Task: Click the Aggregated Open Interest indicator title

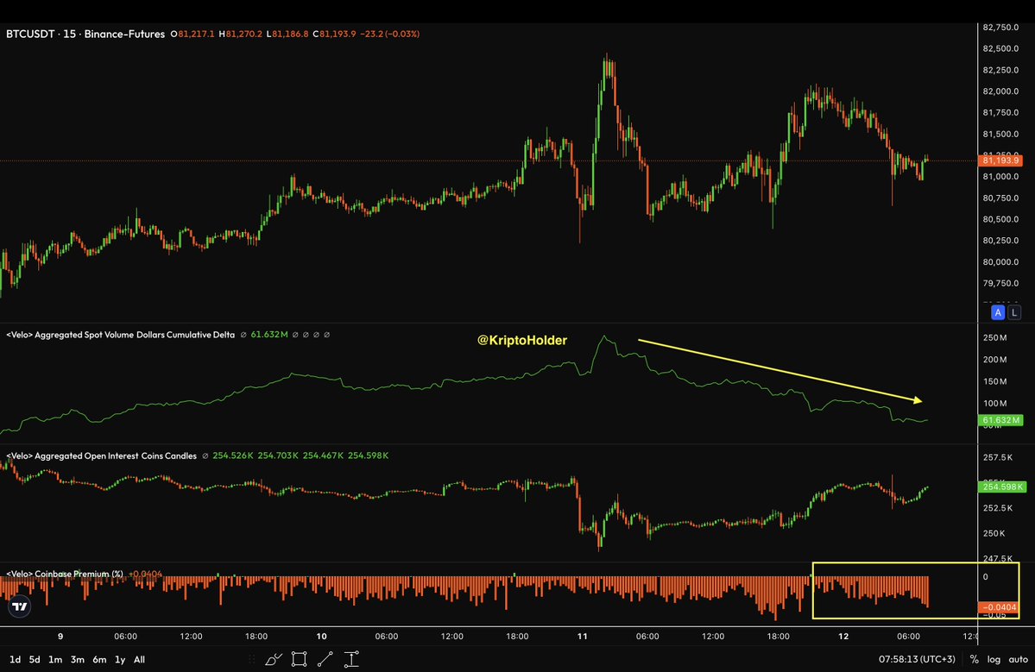Action: pos(102,455)
